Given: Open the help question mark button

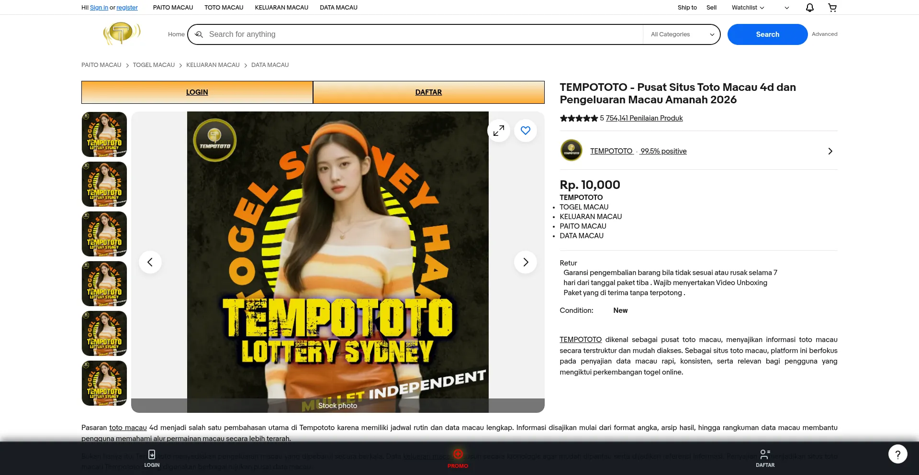Looking at the screenshot, I should [x=898, y=454].
